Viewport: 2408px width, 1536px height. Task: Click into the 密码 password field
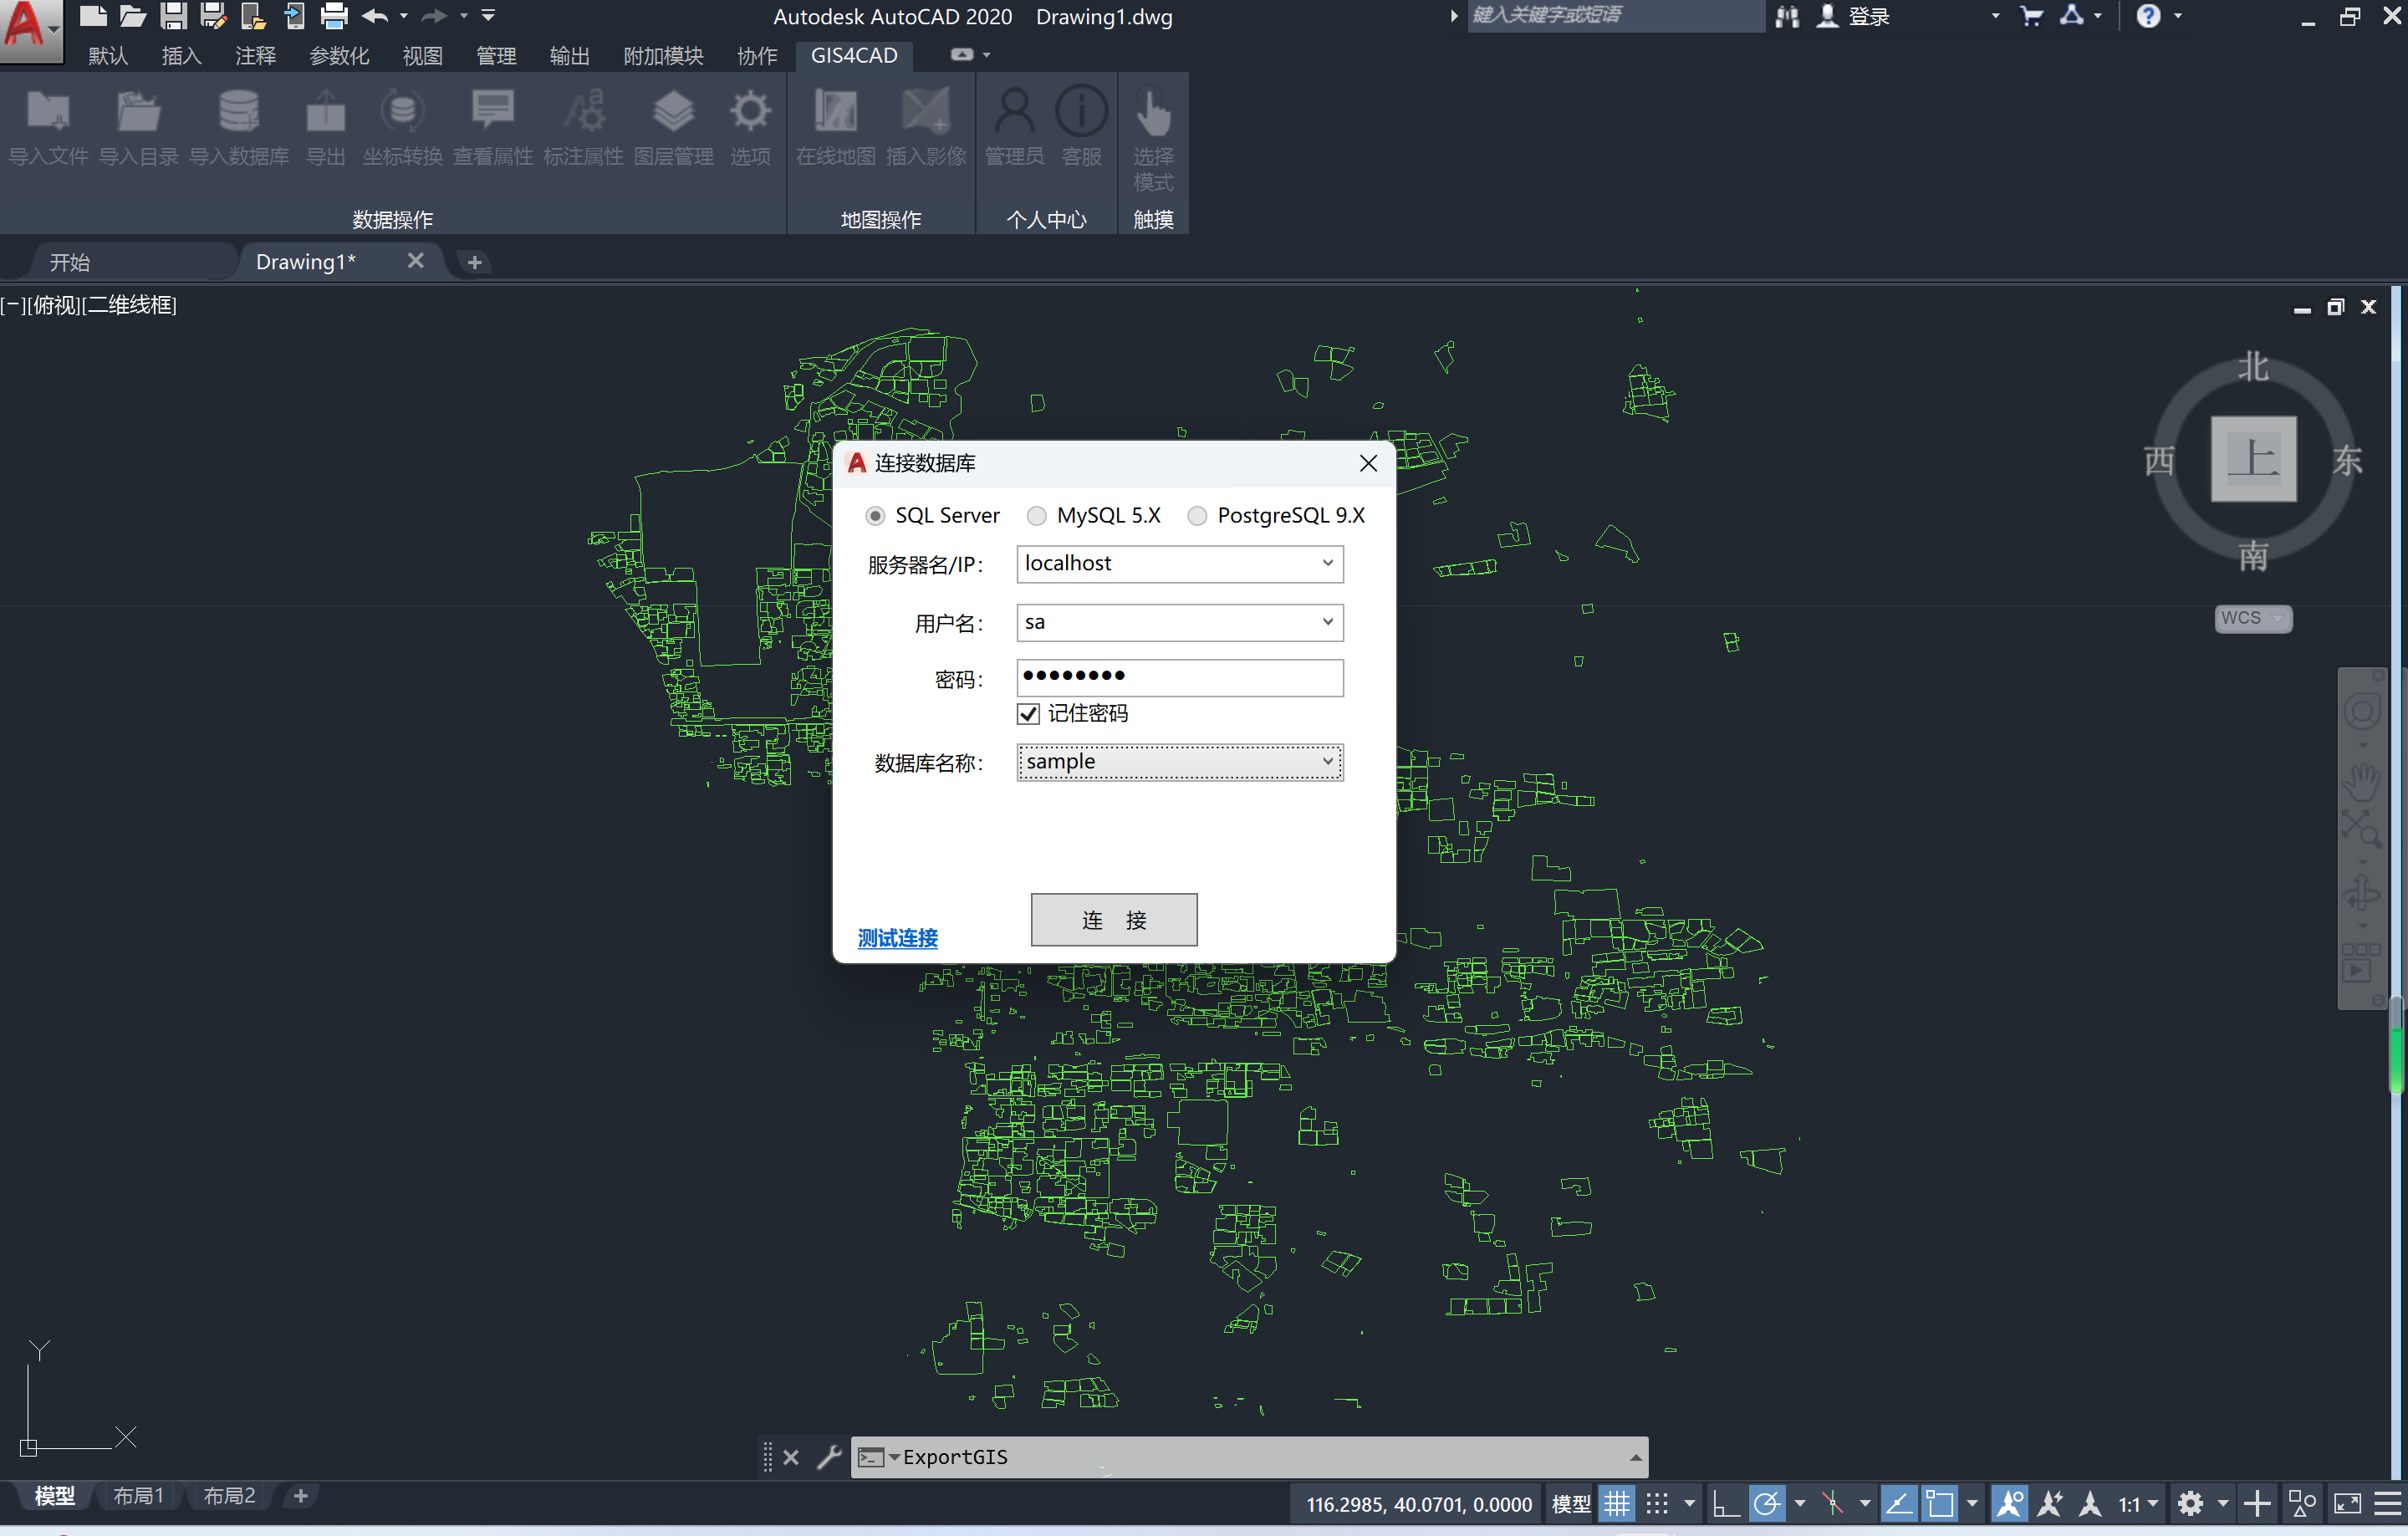[1179, 677]
